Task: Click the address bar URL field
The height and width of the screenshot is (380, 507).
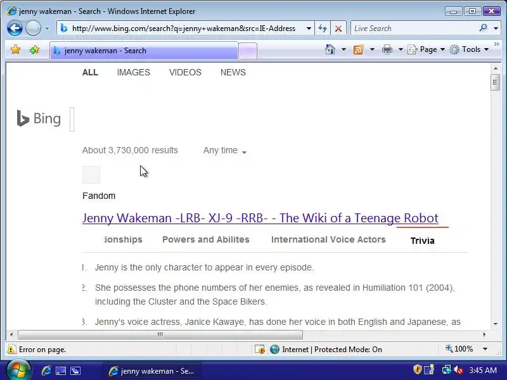Action: 183,28
